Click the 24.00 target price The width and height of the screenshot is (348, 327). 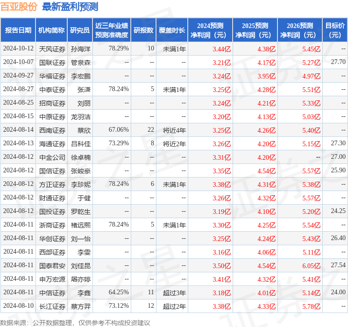pos(338,292)
